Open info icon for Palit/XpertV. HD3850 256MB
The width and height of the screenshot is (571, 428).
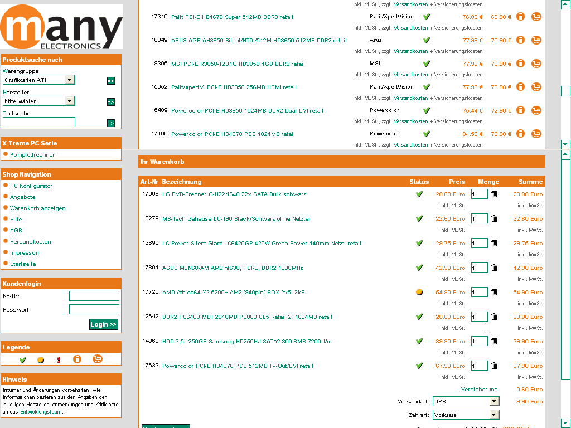click(x=521, y=87)
